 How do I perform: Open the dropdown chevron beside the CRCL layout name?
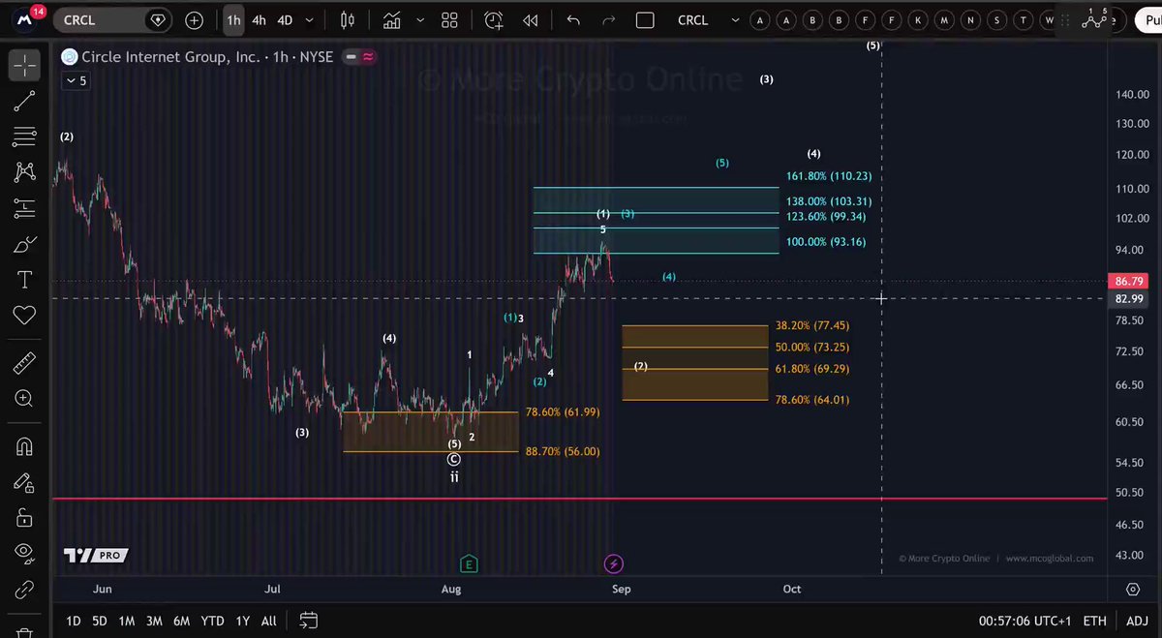pyautogui.click(x=736, y=19)
